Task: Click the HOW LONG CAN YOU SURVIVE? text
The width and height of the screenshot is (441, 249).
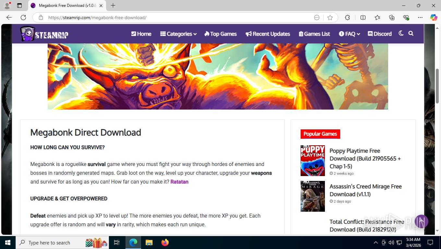Action: click(x=67, y=147)
